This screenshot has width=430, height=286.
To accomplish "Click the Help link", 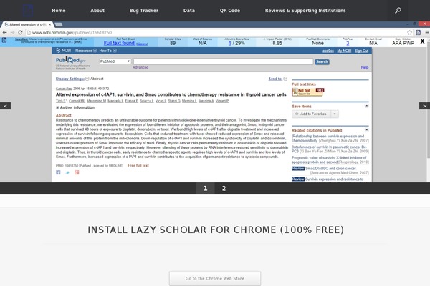I will click(365, 67).
